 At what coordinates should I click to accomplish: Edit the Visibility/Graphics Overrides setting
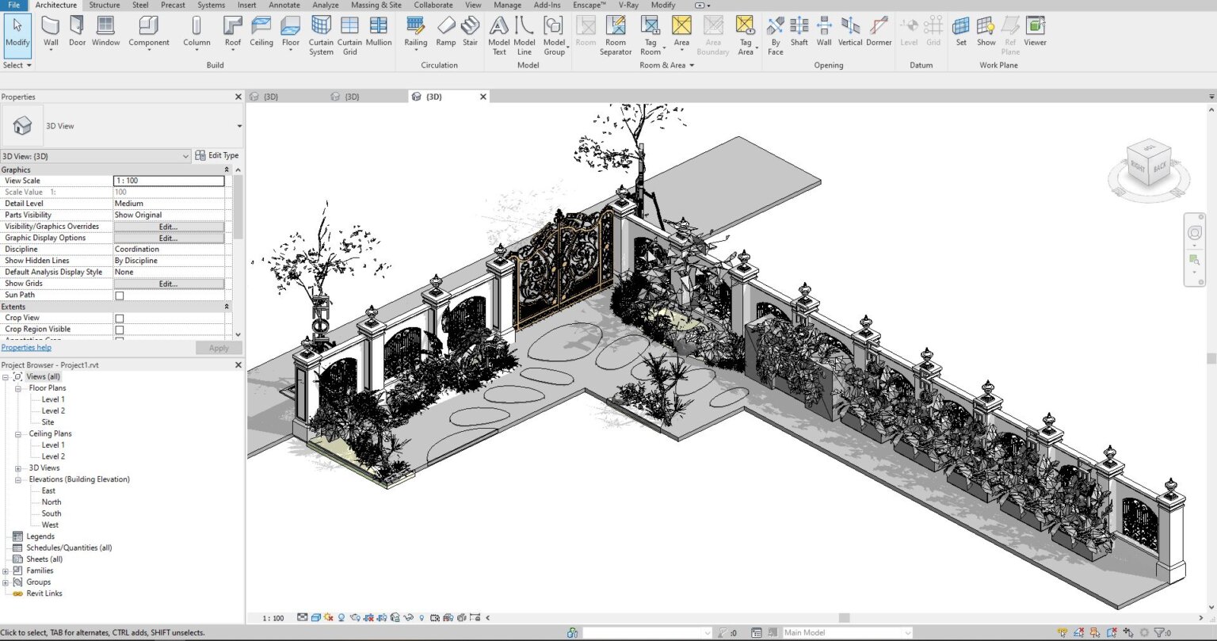click(x=168, y=226)
